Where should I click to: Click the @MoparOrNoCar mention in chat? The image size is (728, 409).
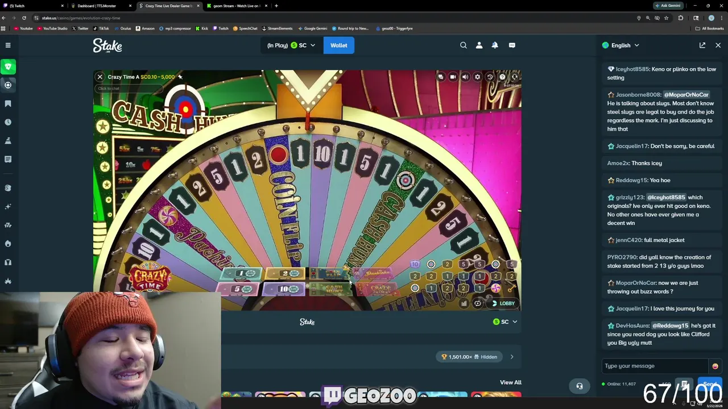[686, 95]
